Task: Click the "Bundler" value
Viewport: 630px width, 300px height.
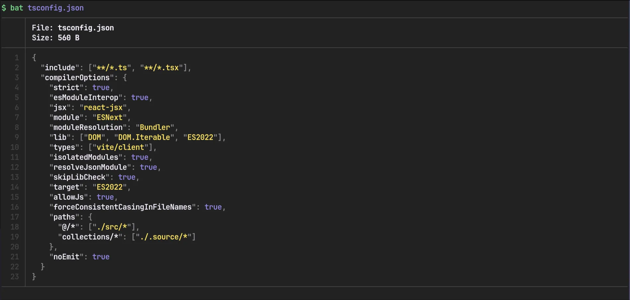Action: (155, 127)
